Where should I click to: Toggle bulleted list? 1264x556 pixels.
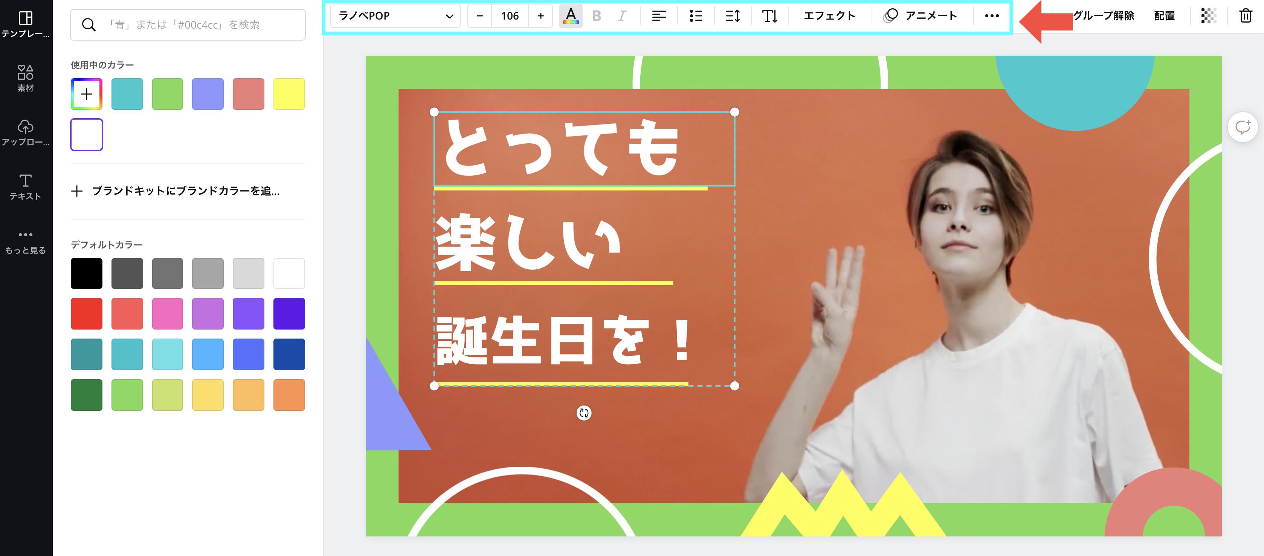[695, 16]
